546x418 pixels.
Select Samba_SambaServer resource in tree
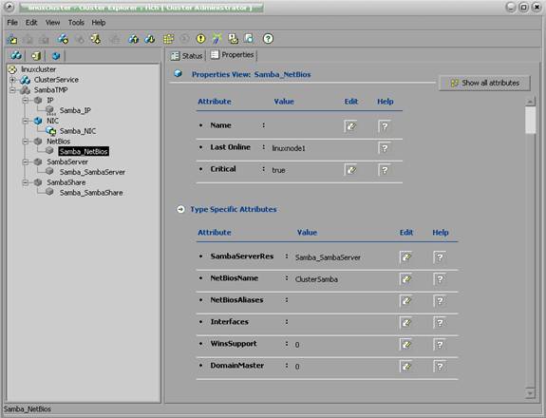click(92, 172)
